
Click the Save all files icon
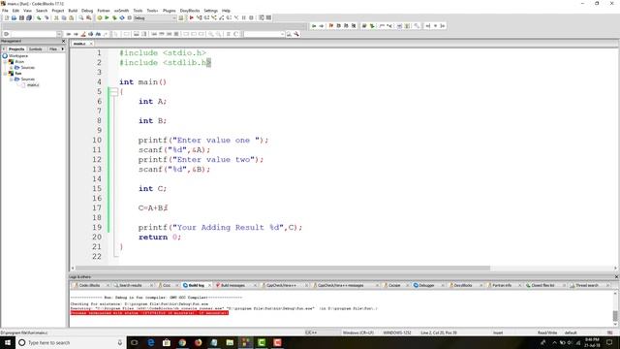point(29,17)
